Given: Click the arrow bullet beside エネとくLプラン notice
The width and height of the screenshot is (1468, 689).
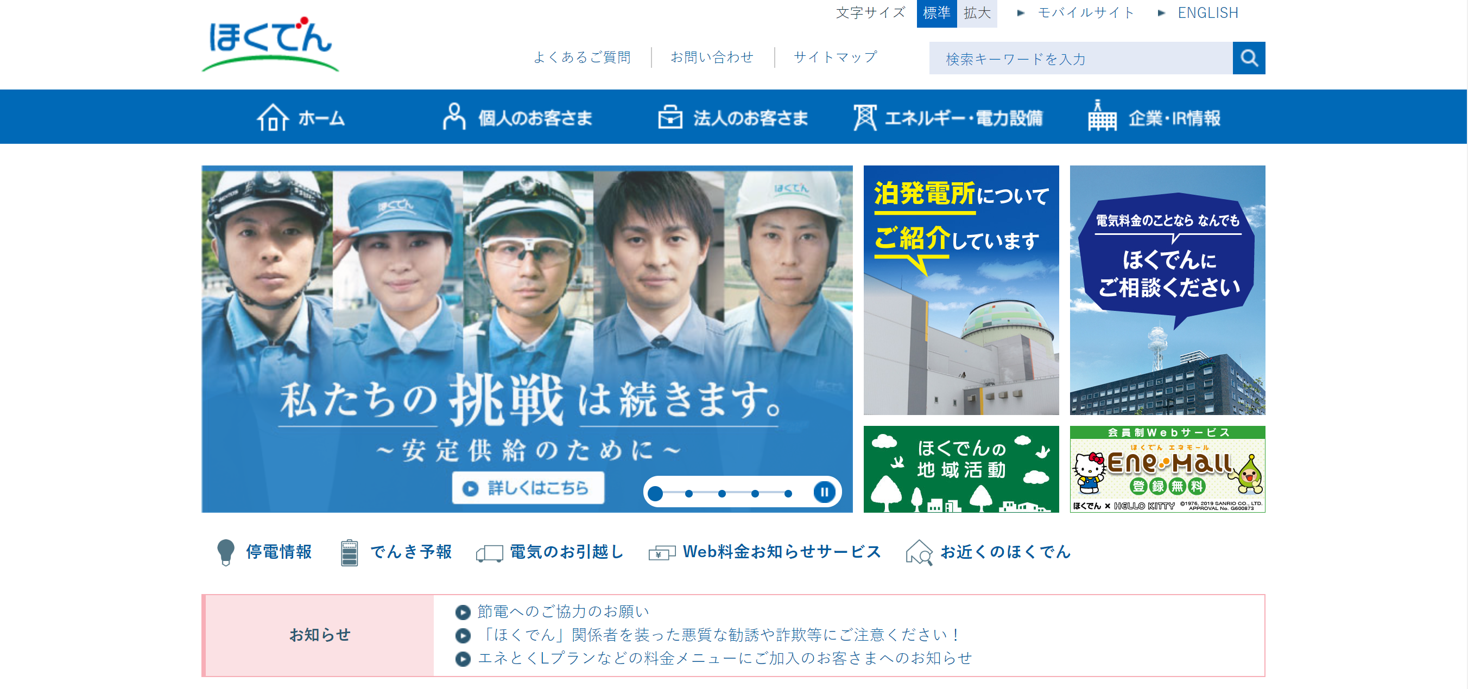Looking at the screenshot, I should click(x=463, y=659).
